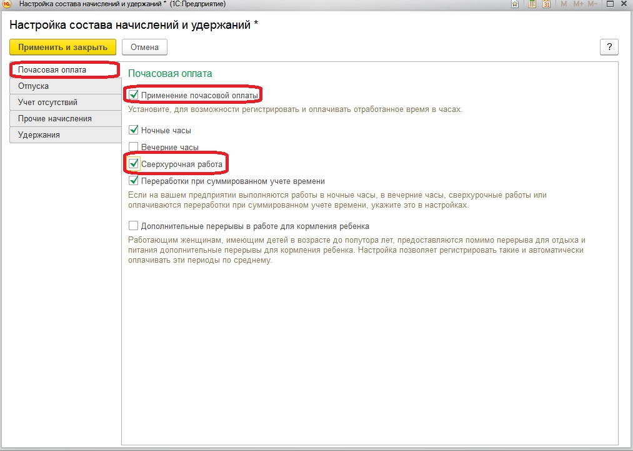Click the 1C application logo icon
The image size is (633, 451).
pos(6,4)
